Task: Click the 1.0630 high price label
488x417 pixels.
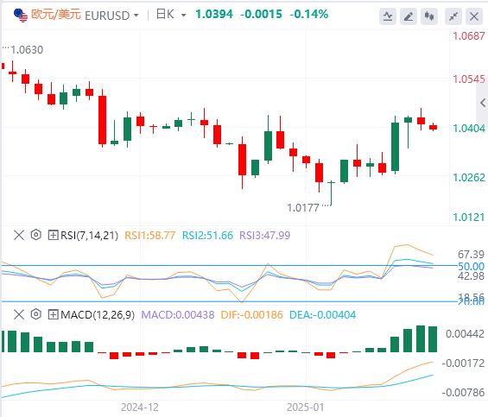Action: (x=27, y=50)
